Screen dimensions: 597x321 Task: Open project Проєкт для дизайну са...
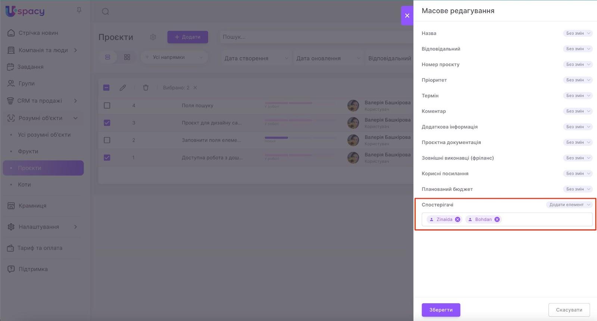(212, 123)
